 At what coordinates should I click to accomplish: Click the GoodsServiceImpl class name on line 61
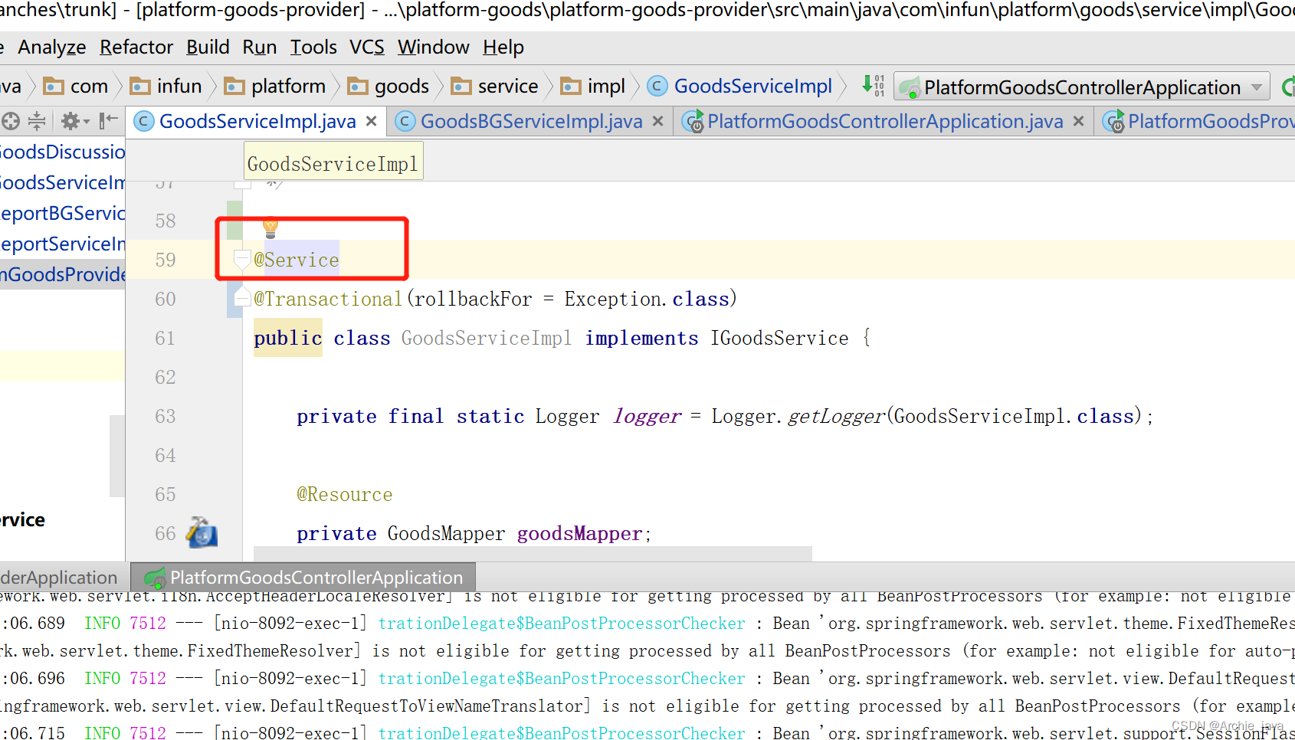(x=487, y=338)
